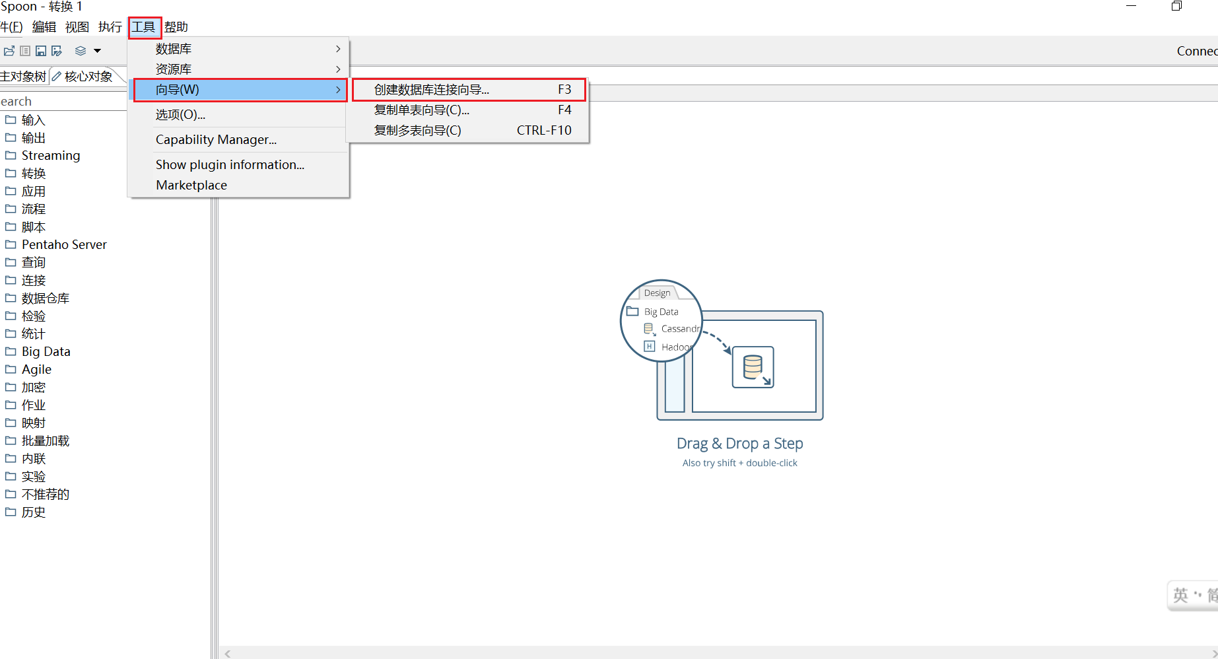Launch 复制多表向导(C)

point(469,131)
